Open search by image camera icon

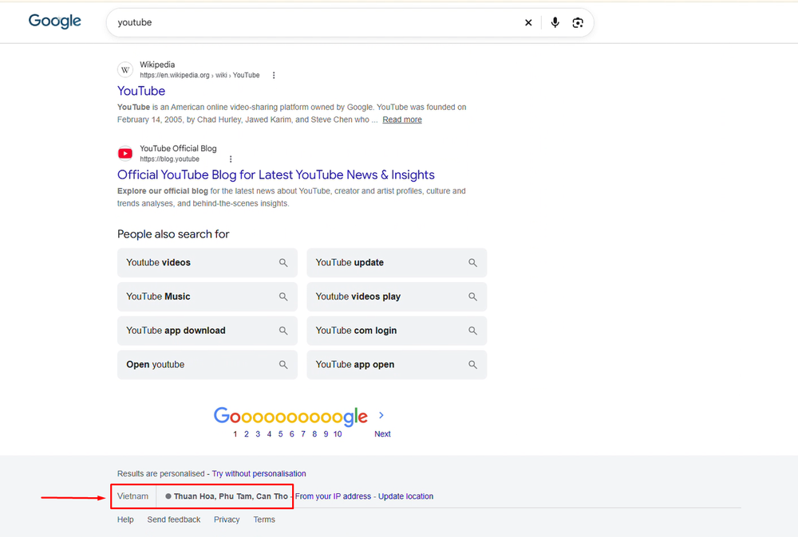(x=578, y=22)
